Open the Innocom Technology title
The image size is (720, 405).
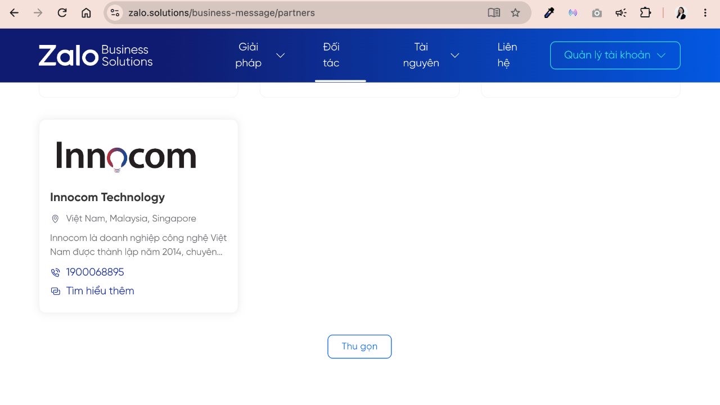pyautogui.click(x=107, y=197)
